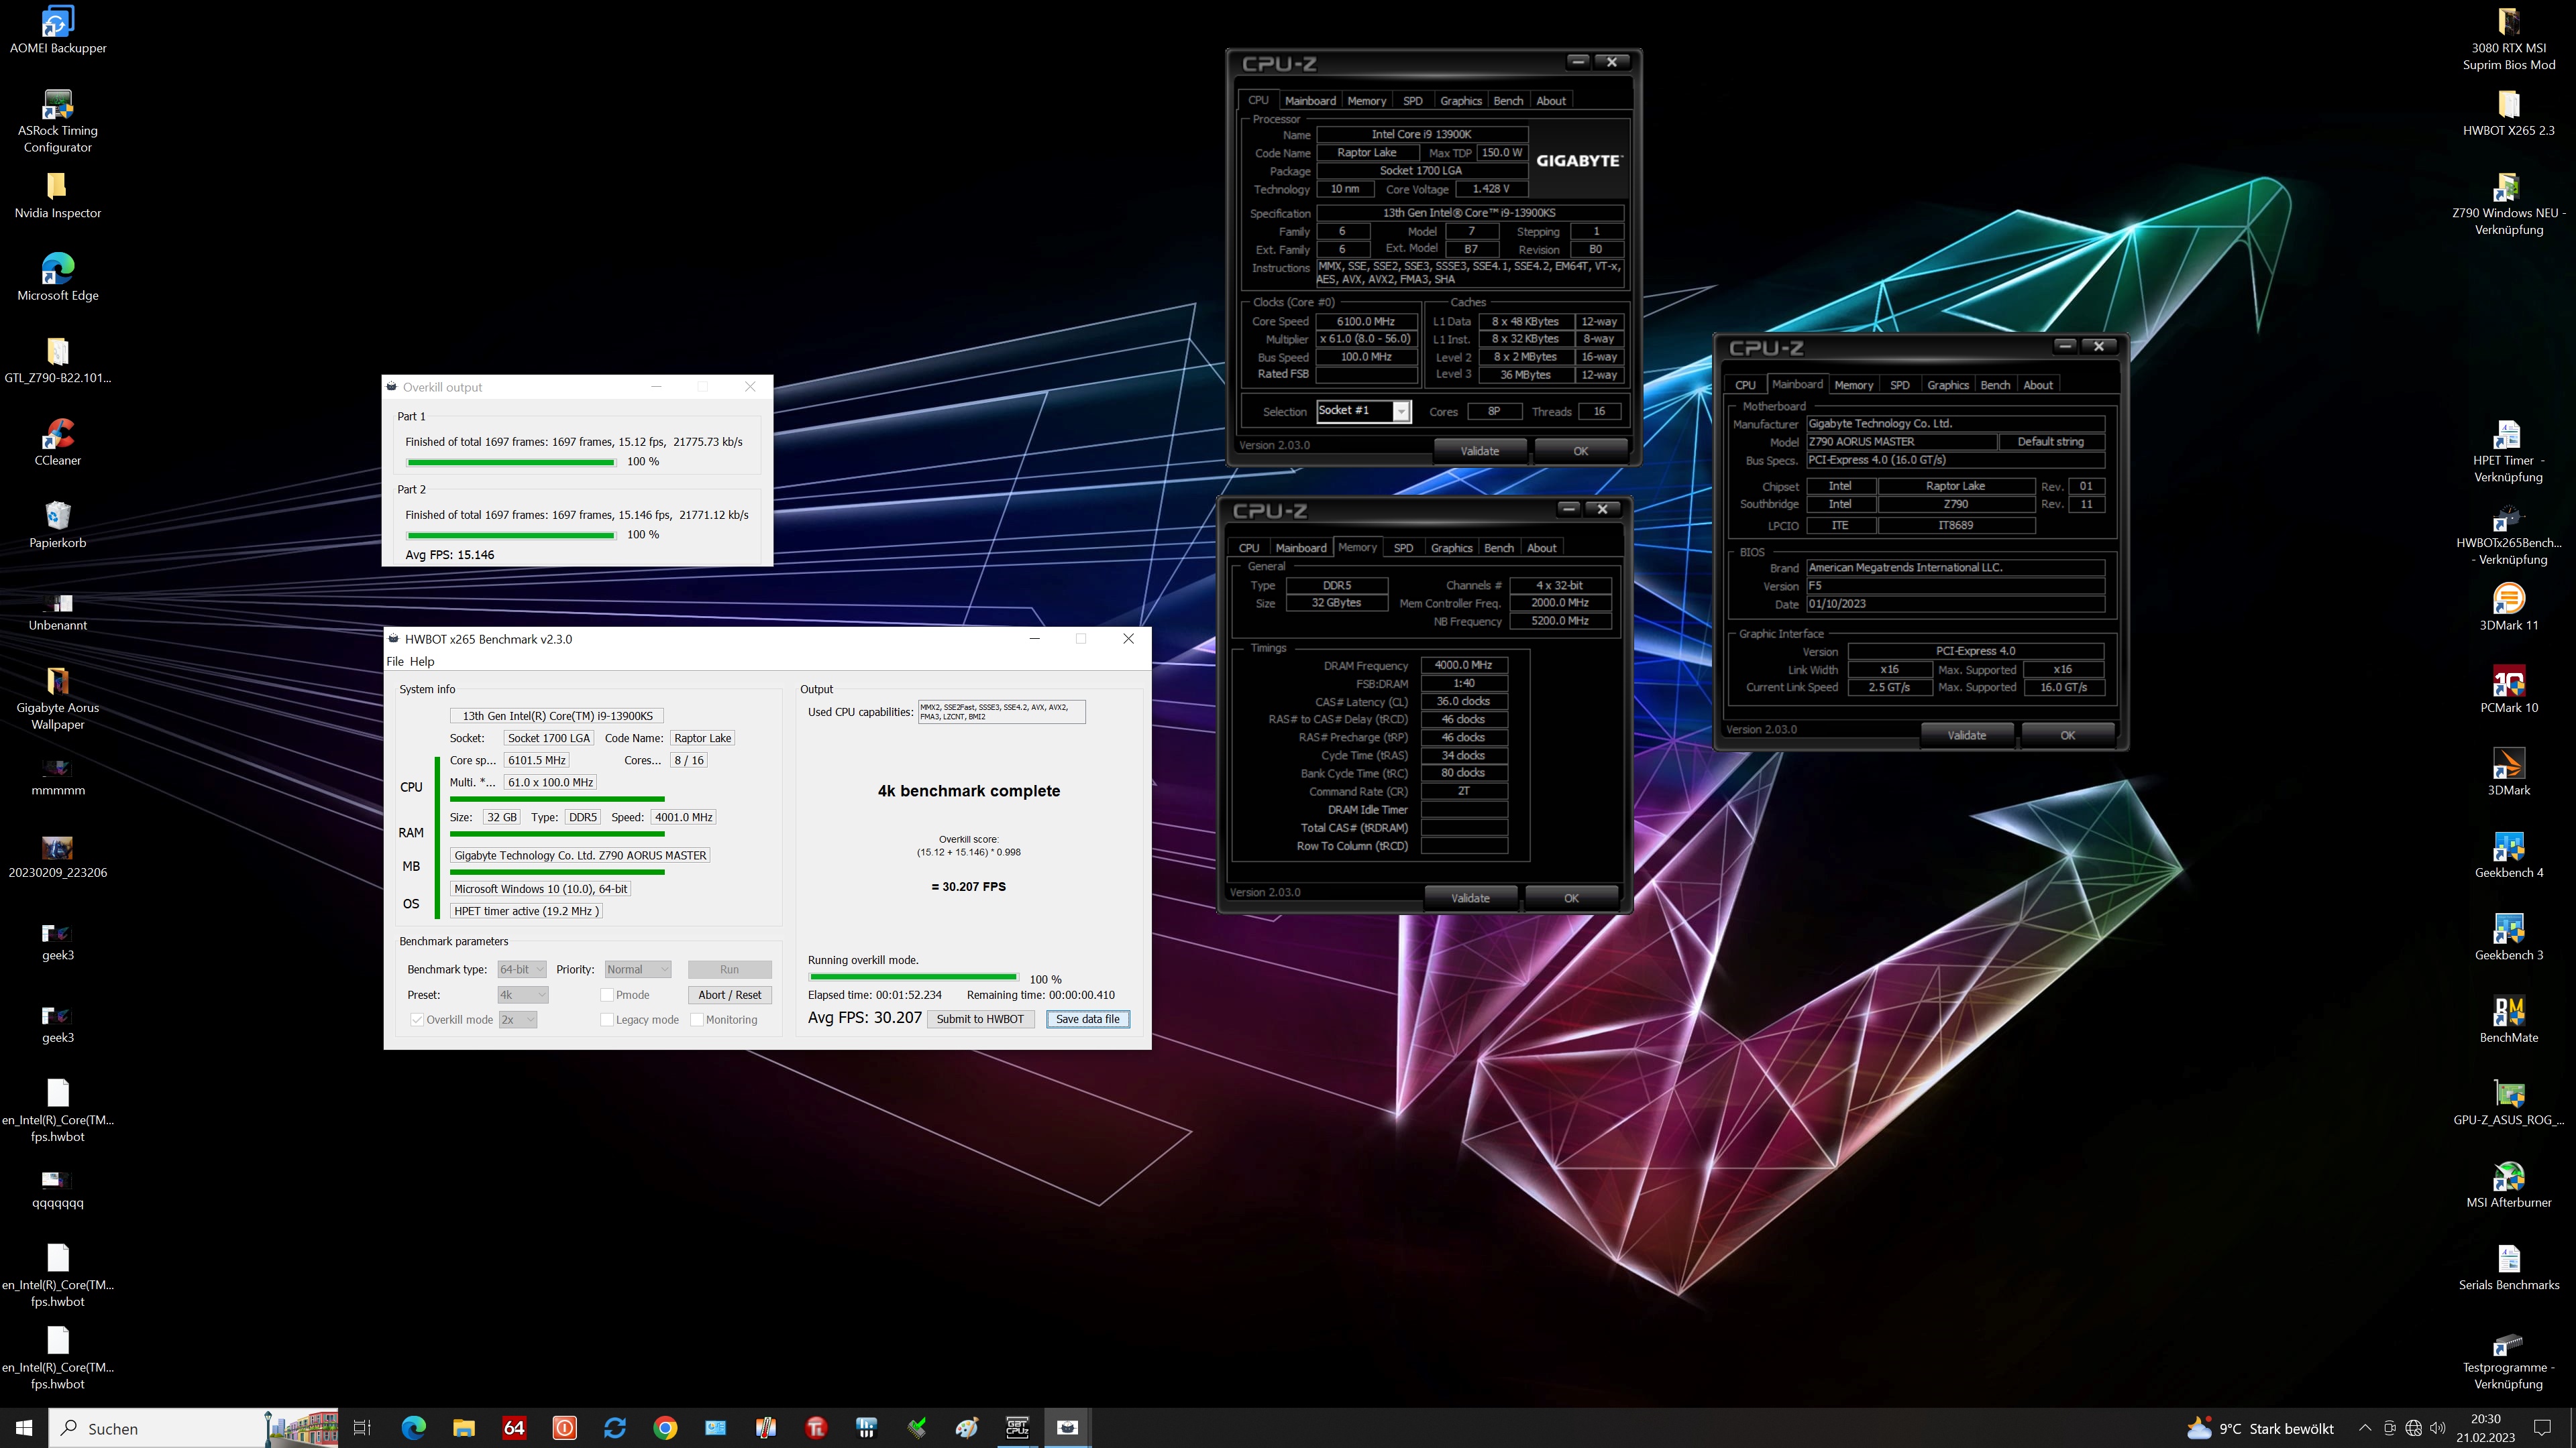Open the Overkill mode 2x dropdown

click(x=518, y=1019)
